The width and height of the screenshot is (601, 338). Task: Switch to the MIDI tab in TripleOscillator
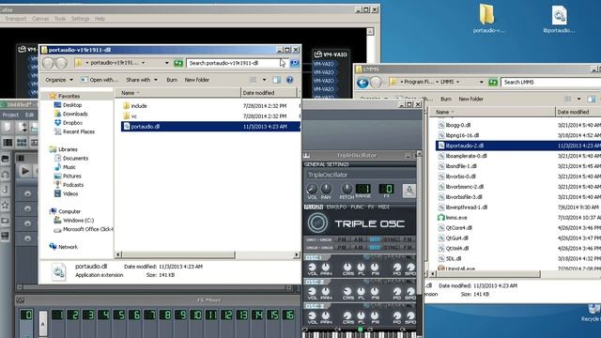383,207
